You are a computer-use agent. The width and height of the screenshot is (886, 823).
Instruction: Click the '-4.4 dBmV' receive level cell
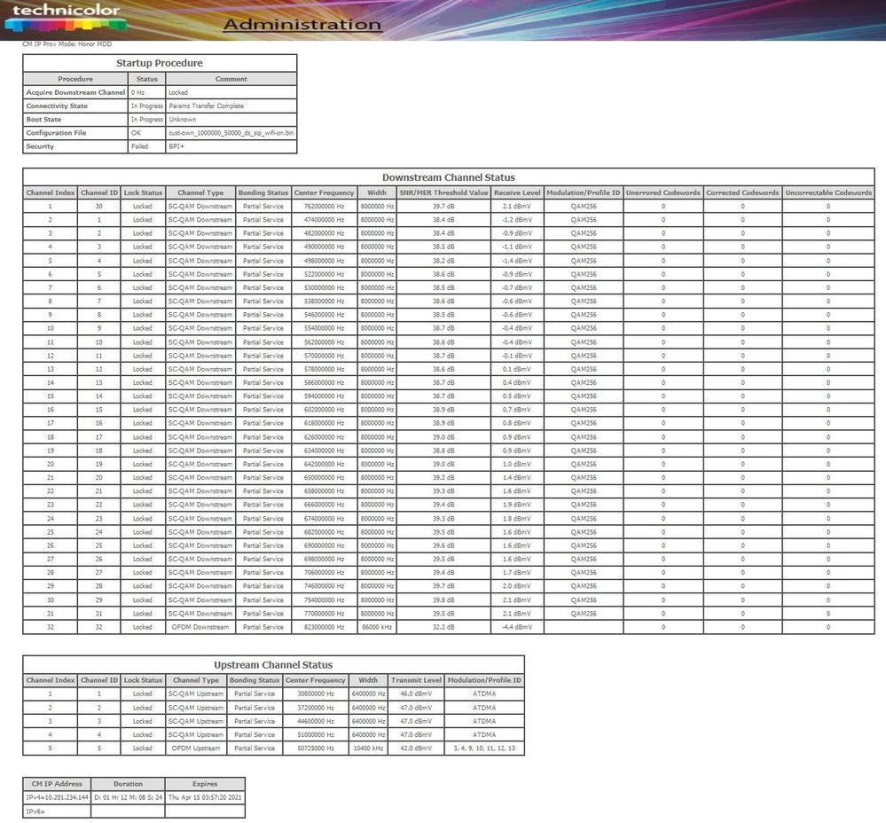pos(517,627)
